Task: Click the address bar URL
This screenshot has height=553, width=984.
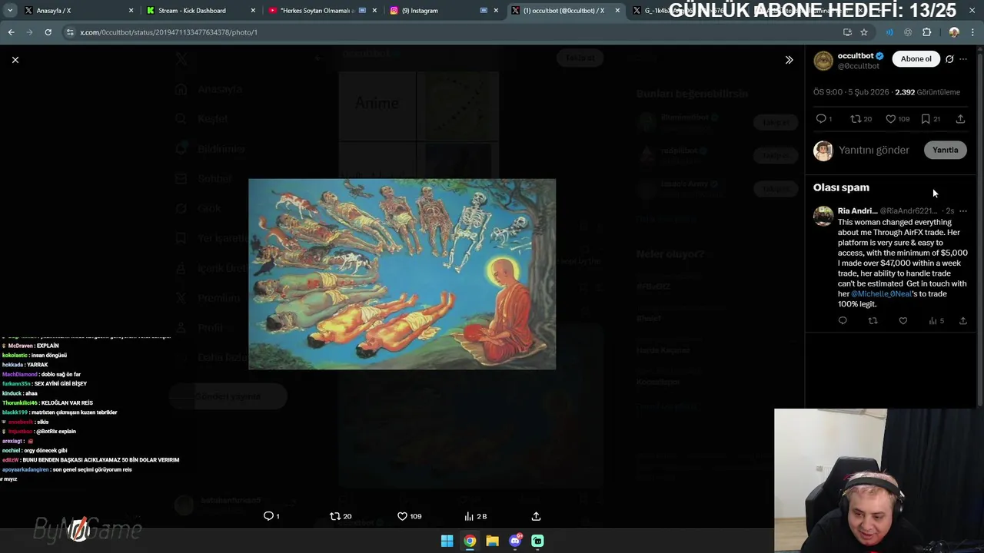Action: click(x=168, y=32)
